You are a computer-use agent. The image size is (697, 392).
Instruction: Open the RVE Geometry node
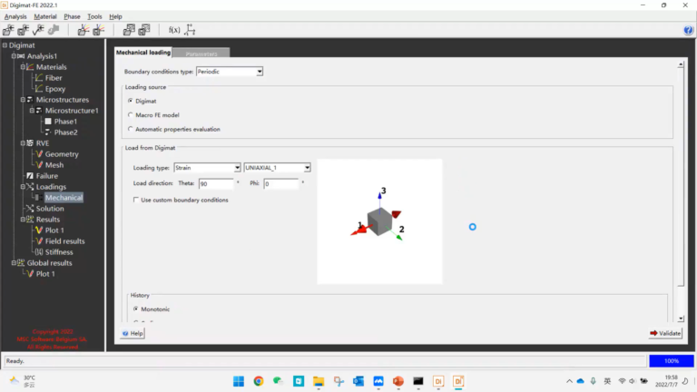62,153
